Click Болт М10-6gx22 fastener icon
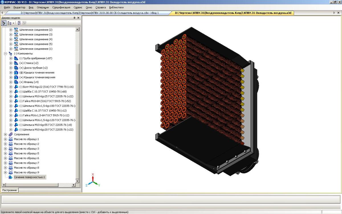This screenshot has height=214, width=342. [16, 87]
